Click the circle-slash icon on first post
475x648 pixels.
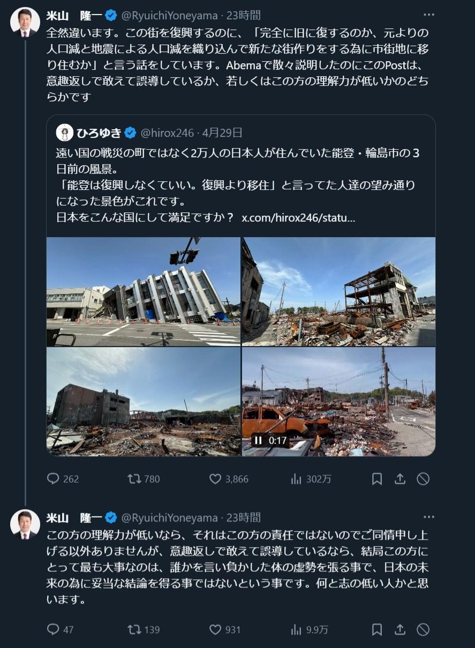(423, 479)
